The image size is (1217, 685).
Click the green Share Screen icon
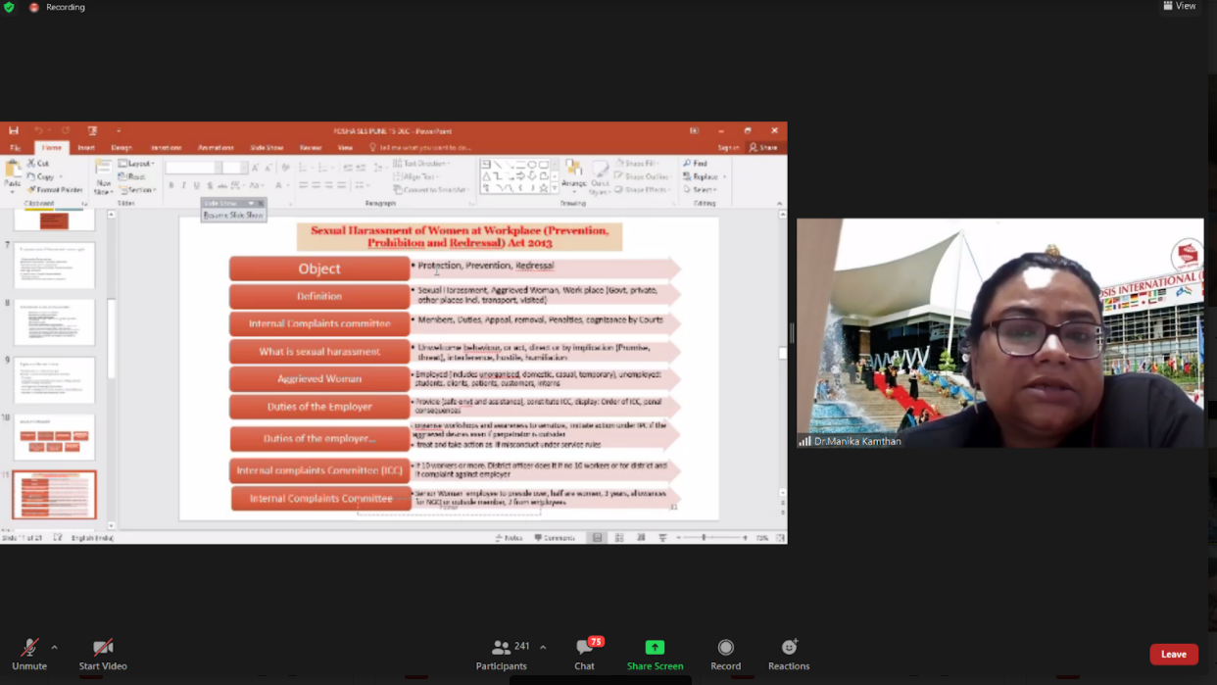point(655,647)
